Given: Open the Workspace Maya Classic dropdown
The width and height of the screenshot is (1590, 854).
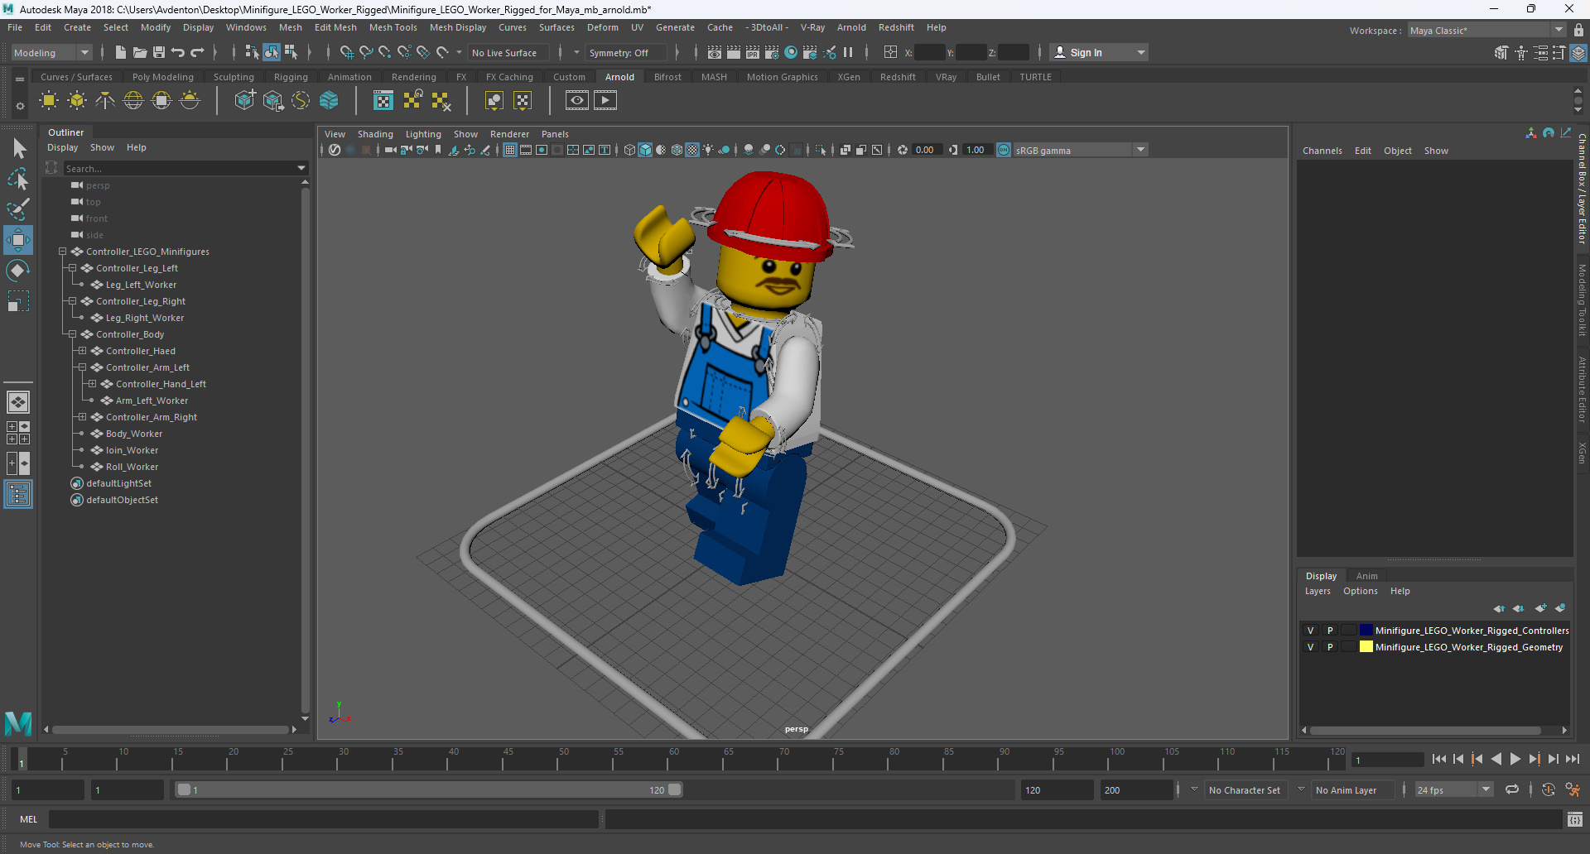Looking at the screenshot, I should pos(1486,31).
